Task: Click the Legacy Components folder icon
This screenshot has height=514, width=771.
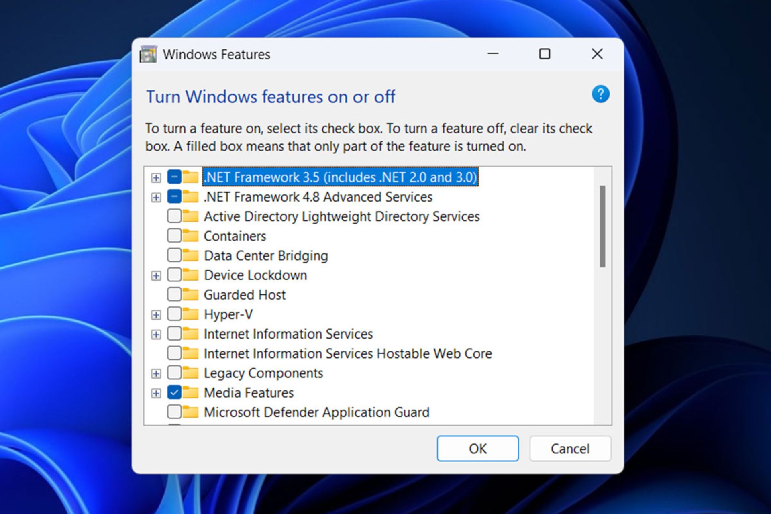Action: [191, 373]
